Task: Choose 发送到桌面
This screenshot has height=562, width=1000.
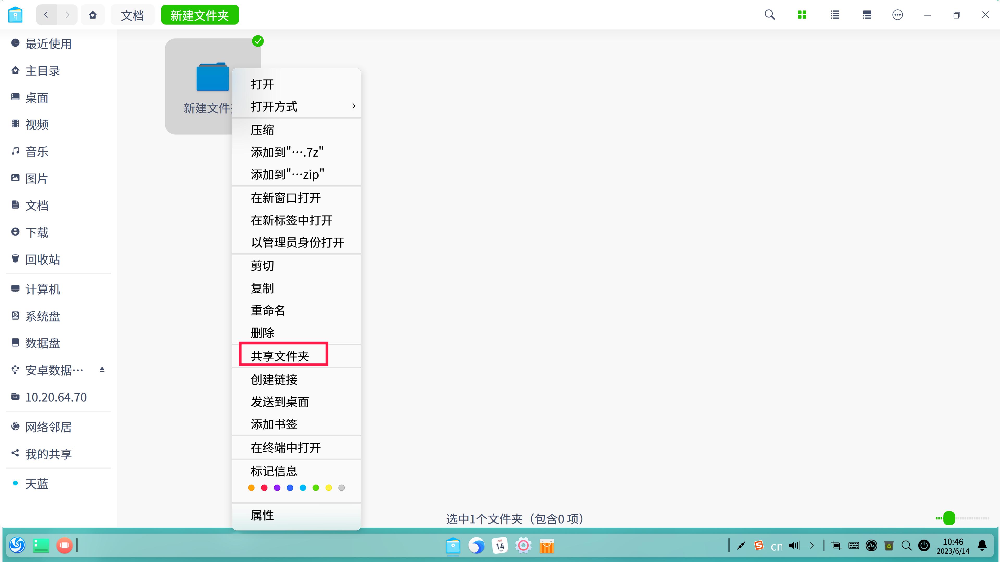Action: click(x=296, y=402)
